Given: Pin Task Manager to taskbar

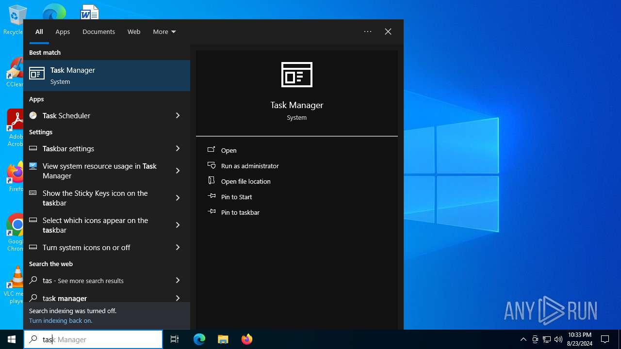Looking at the screenshot, I should pyautogui.click(x=240, y=212).
